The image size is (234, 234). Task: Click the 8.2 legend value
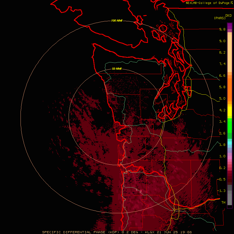tap(222, 52)
